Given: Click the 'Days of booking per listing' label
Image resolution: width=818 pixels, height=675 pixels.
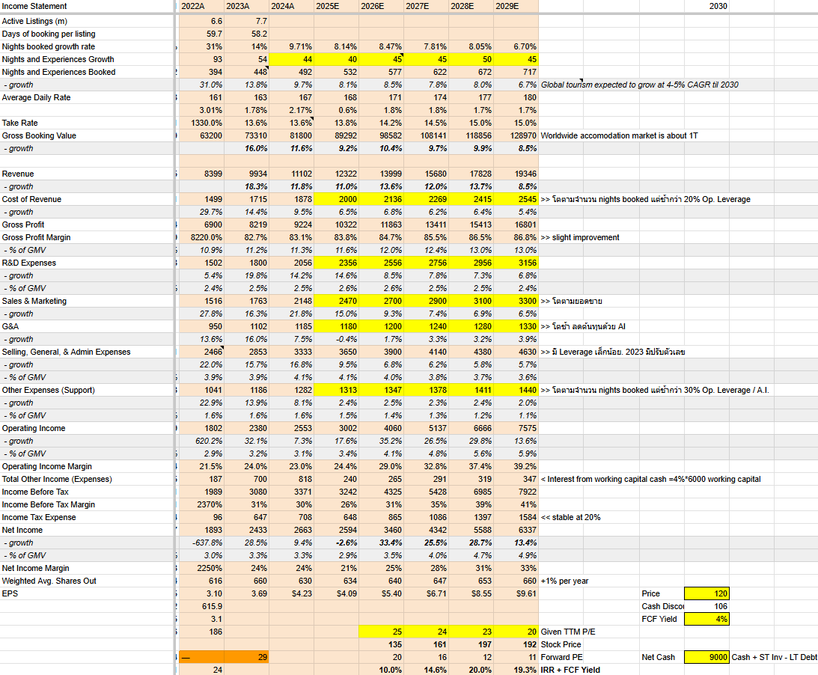Looking at the screenshot, I should click(x=49, y=34).
